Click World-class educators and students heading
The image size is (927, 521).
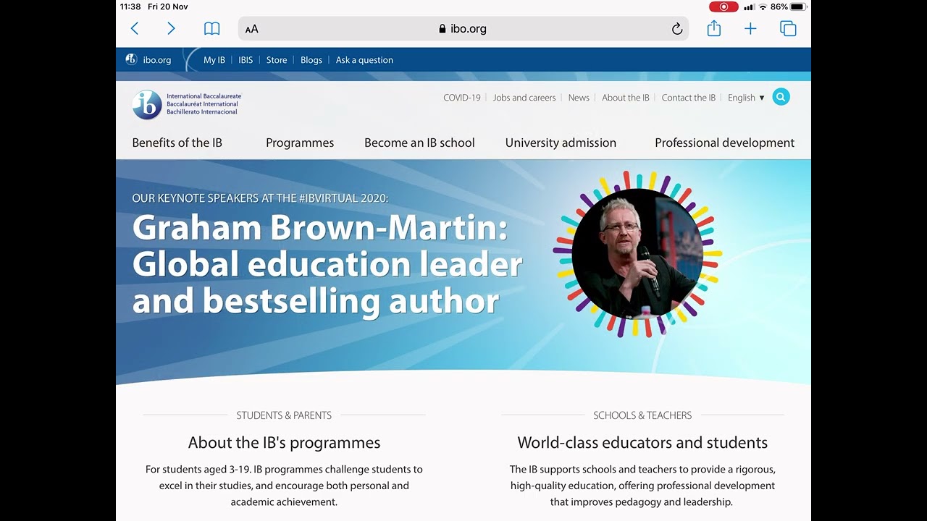[642, 442]
